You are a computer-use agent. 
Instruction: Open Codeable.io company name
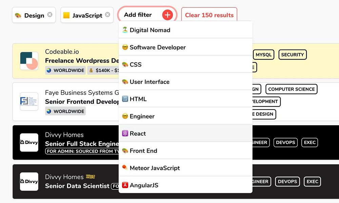tap(62, 52)
